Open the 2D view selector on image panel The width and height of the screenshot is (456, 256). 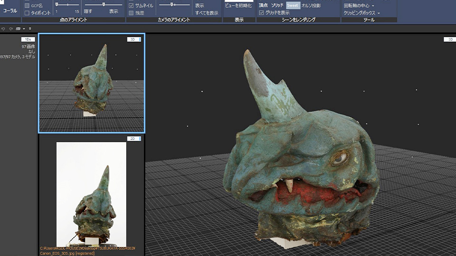[x=134, y=138]
